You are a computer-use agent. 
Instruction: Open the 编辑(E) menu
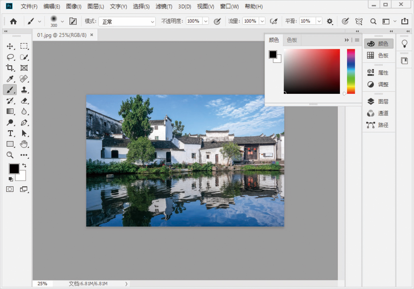click(52, 6)
